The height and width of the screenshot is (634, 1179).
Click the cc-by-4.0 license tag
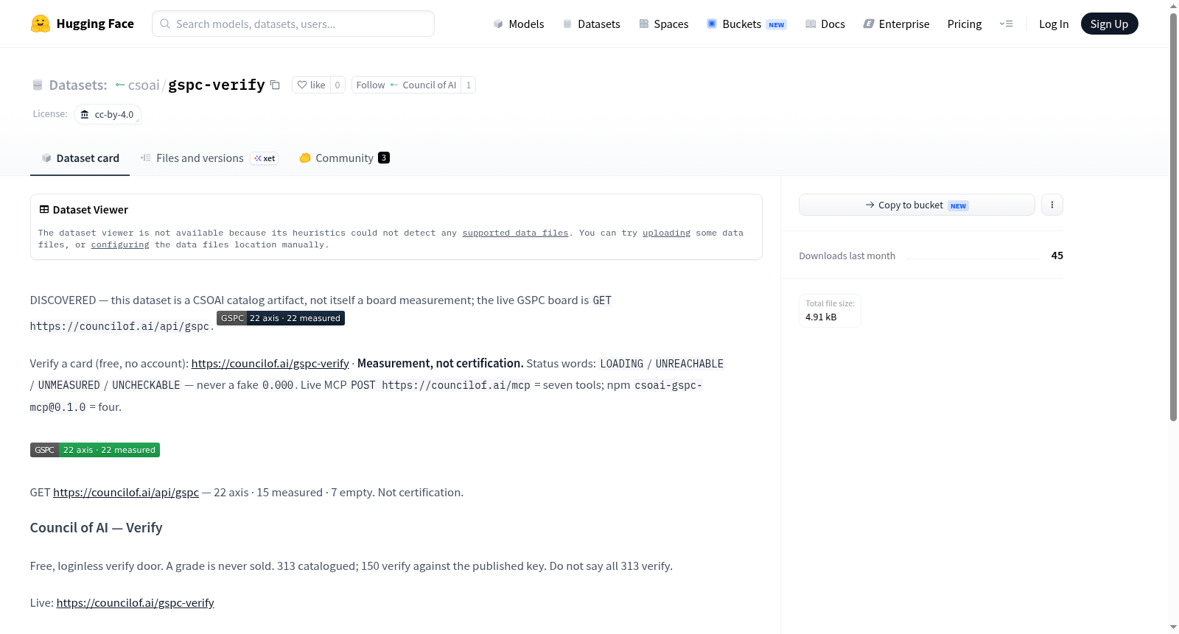pos(108,114)
